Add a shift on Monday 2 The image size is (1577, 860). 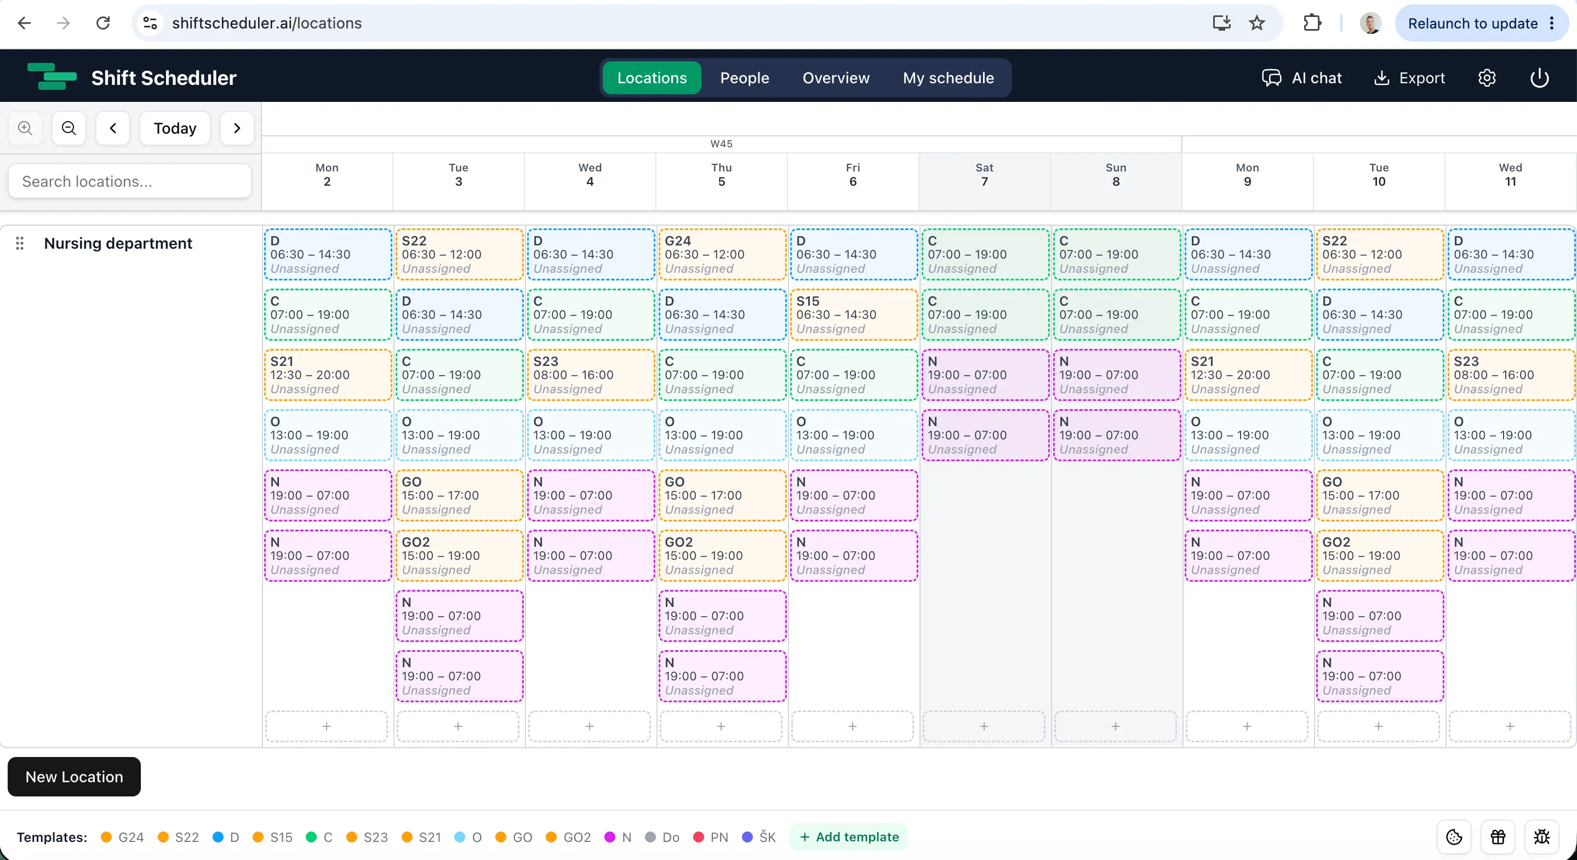coord(326,726)
